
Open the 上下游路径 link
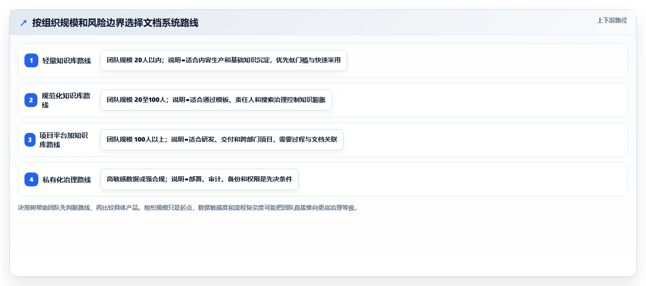[612, 20]
